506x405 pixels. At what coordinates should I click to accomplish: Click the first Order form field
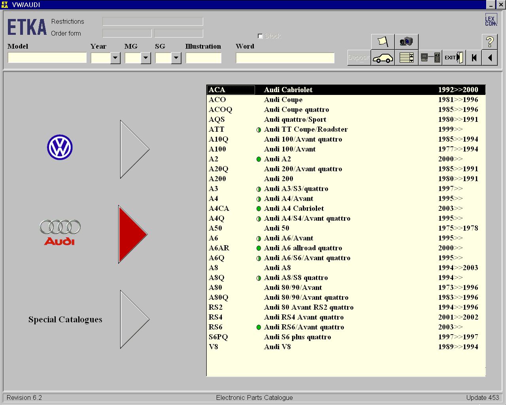pos(127,33)
